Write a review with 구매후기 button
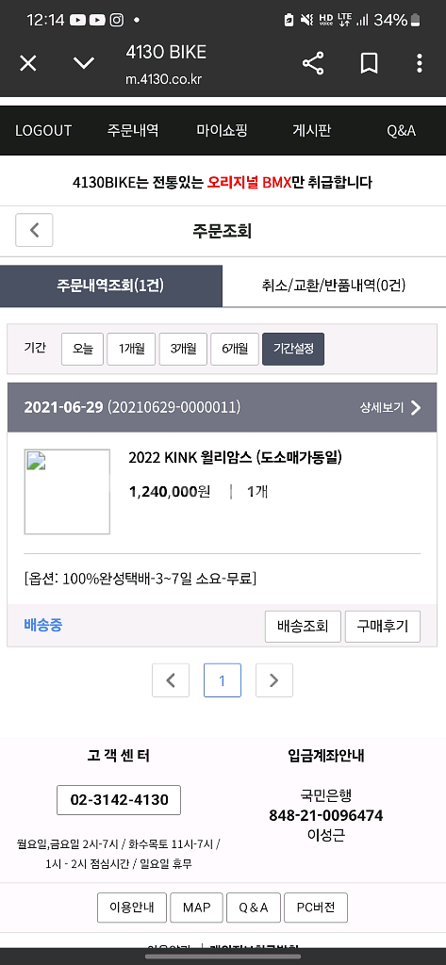 tap(383, 627)
